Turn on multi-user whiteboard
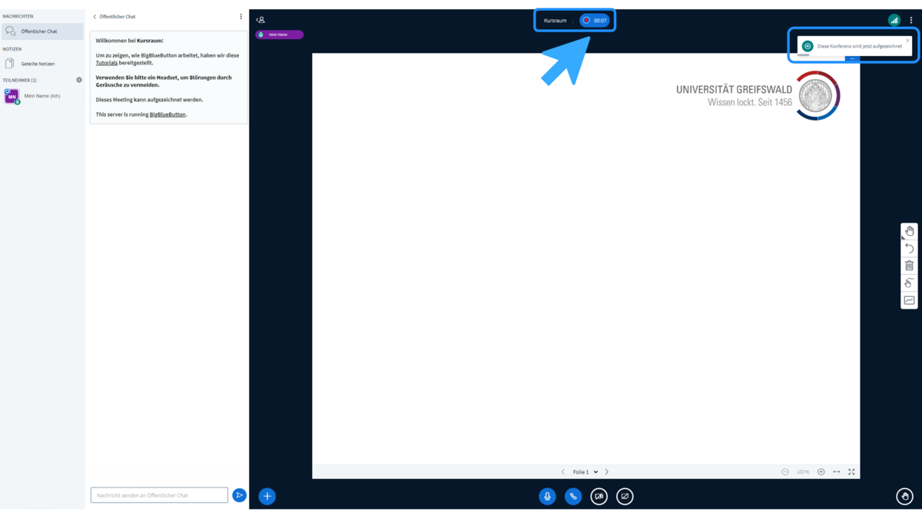The height and width of the screenshot is (519, 922). [909, 300]
